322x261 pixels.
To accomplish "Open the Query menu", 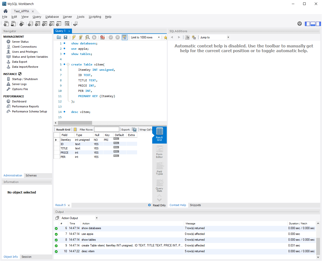I will 37,17.
